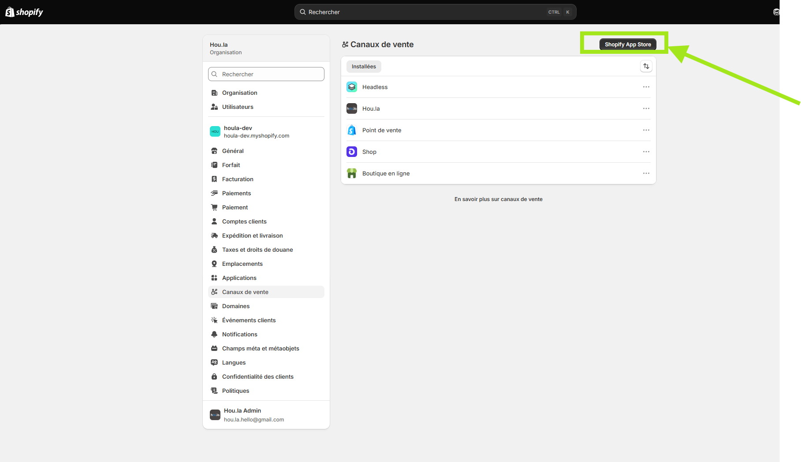Open more options for Shop channel
Viewport: 801px width, 462px height.
(646, 152)
